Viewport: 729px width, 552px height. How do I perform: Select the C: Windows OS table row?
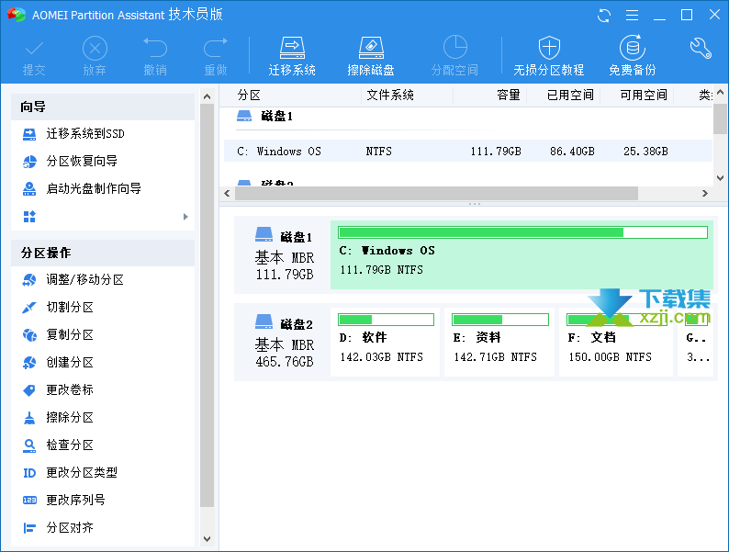468,152
